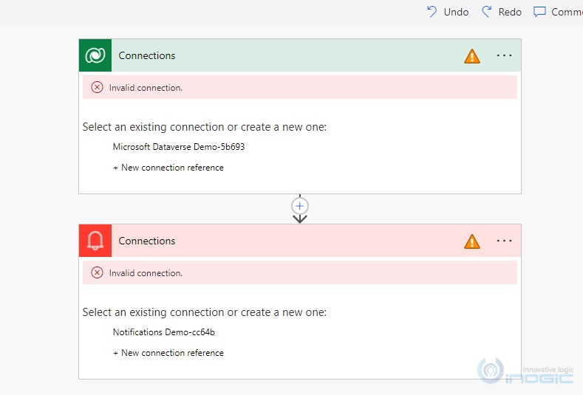Viewport: 583px width, 395px height.
Task: Add new connection reference for Notifications
Action: pyautogui.click(x=168, y=353)
